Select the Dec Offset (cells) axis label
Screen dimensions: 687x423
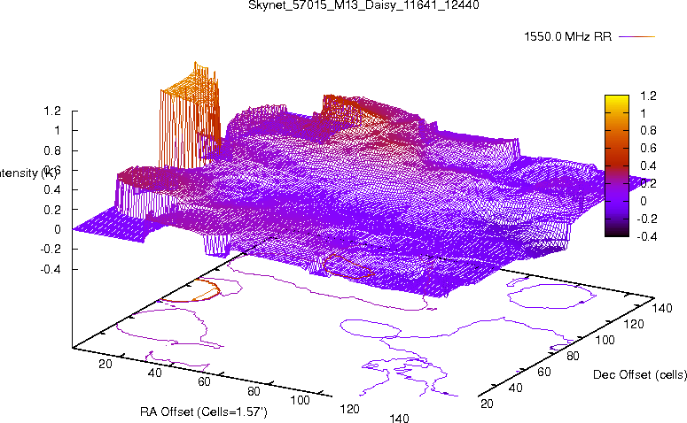pyautogui.click(x=640, y=374)
